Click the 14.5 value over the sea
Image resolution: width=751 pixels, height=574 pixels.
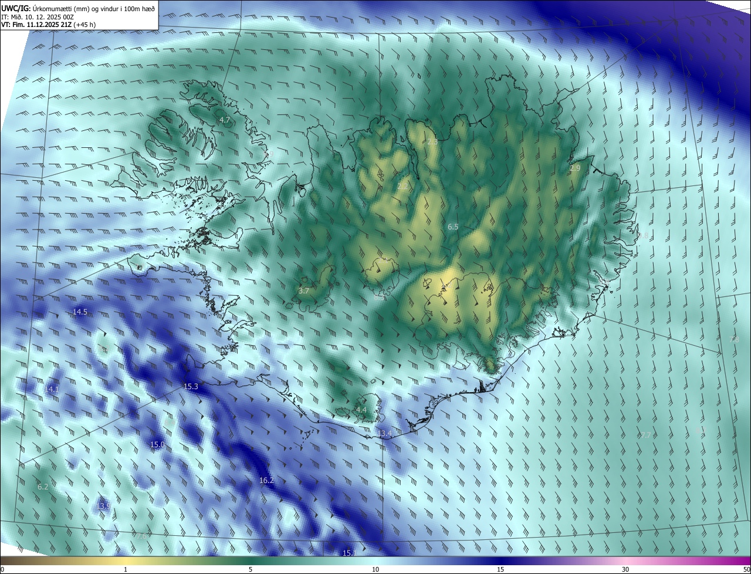point(80,312)
